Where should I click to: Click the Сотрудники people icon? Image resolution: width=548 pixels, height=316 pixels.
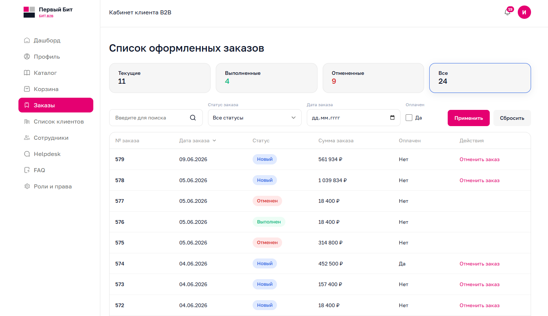click(x=27, y=138)
